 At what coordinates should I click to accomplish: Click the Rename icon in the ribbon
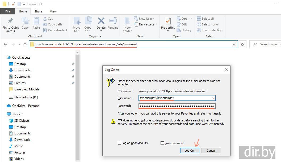pos(113,21)
